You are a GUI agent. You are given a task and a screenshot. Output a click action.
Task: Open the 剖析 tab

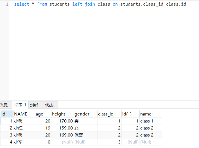(34, 105)
